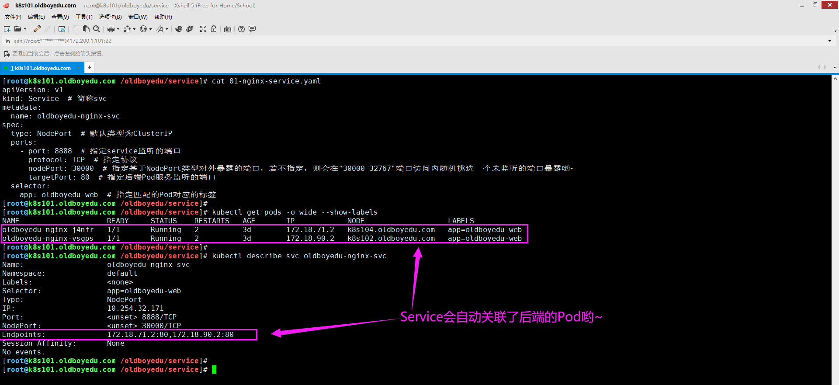This screenshot has width=839, height=385.
Task: Click the Open Session folder icon
Action: point(17,29)
